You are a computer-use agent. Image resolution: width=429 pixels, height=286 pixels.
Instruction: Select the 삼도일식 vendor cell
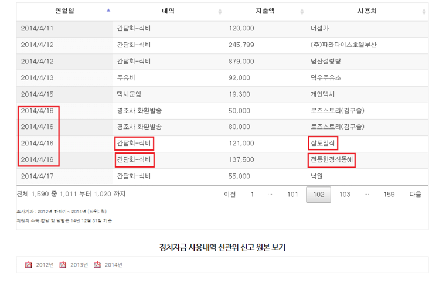[x=324, y=143]
